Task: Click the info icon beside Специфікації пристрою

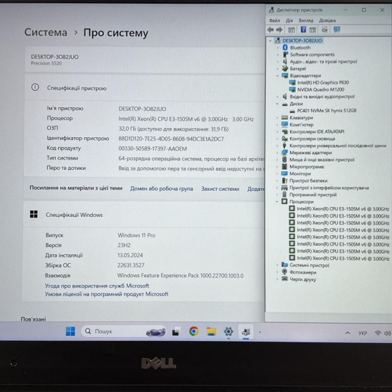Action: [35, 88]
